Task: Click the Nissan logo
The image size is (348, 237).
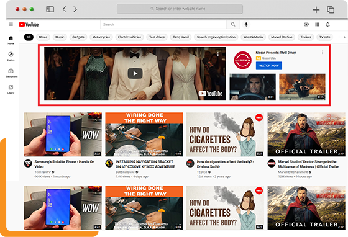Action: click(x=242, y=60)
